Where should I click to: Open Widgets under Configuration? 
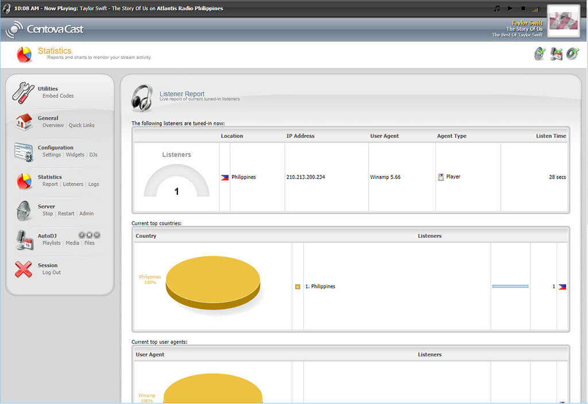75,155
